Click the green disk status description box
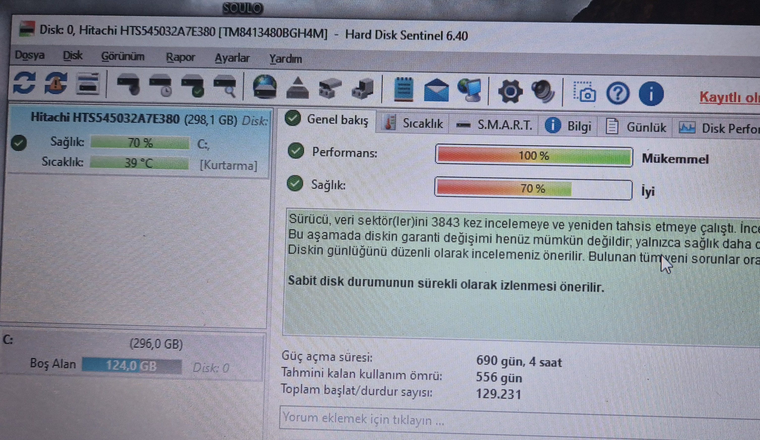Viewport: 760px width, 440px height. coord(521,277)
